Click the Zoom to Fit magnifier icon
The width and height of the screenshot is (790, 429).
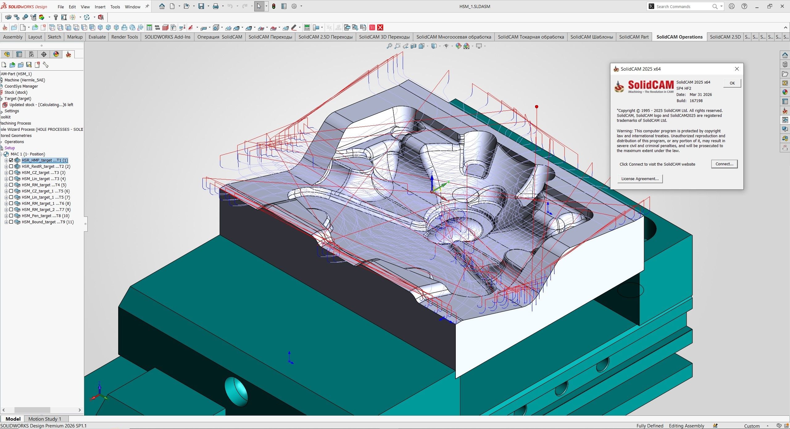point(389,46)
